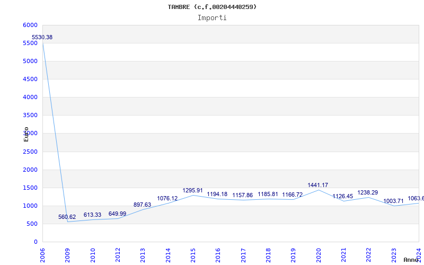Select the 1157.86 data label

tap(243, 195)
